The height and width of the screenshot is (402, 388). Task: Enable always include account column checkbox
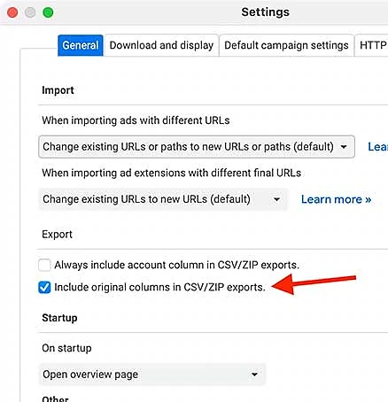(44, 265)
